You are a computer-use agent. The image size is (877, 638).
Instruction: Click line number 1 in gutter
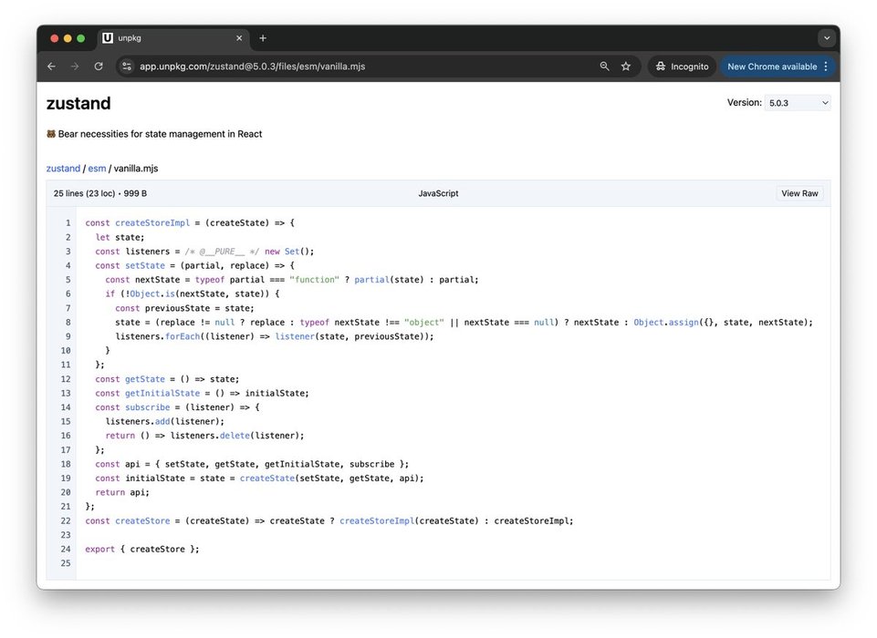coord(68,223)
